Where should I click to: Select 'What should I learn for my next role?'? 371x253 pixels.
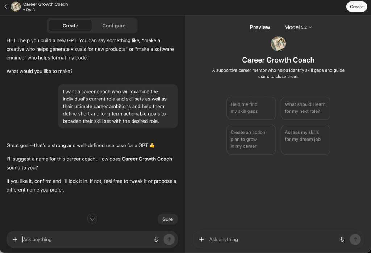click(305, 108)
